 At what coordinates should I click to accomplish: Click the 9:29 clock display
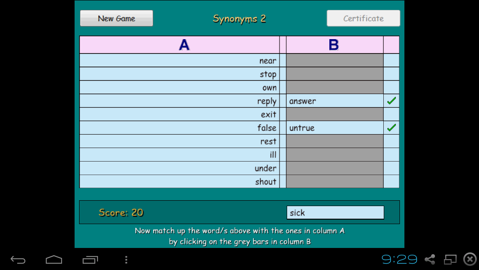(399, 259)
